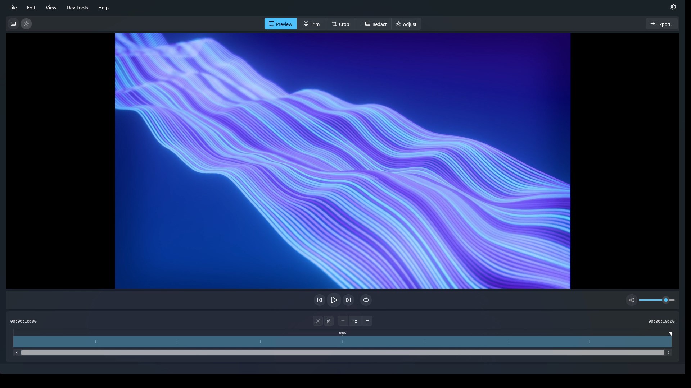
Task: Click the brightness adjust icon top-left
Action: pos(26,24)
